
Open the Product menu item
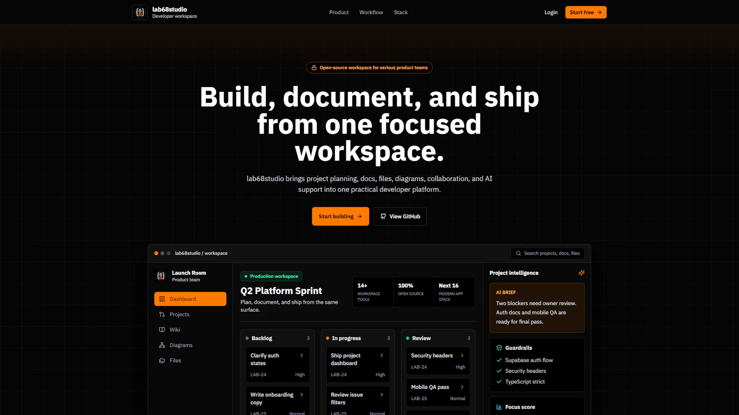(339, 12)
